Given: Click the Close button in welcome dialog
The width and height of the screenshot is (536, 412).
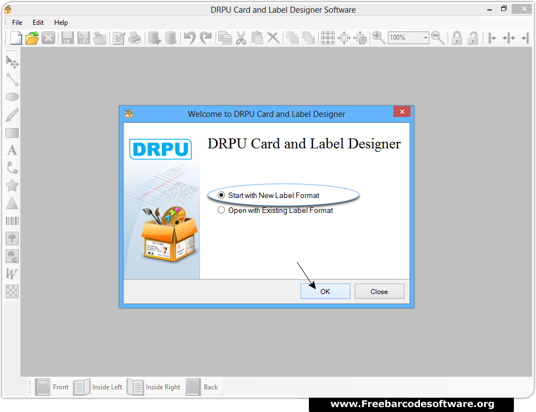Looking at the screenshot, I should coord(380,292).
